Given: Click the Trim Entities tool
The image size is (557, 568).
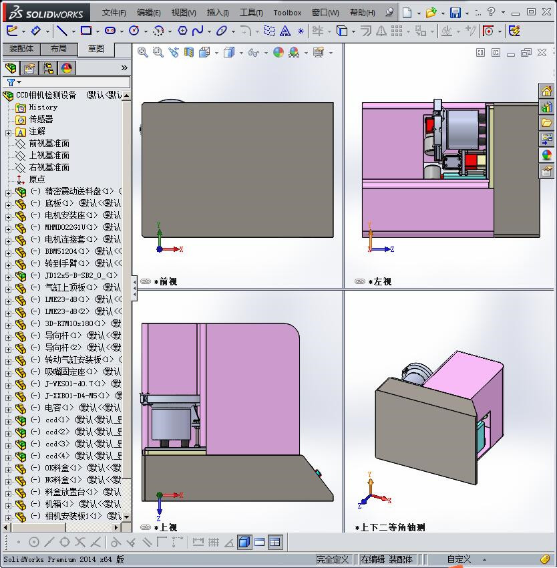Looking at the screenshot, I should (318, 31).
